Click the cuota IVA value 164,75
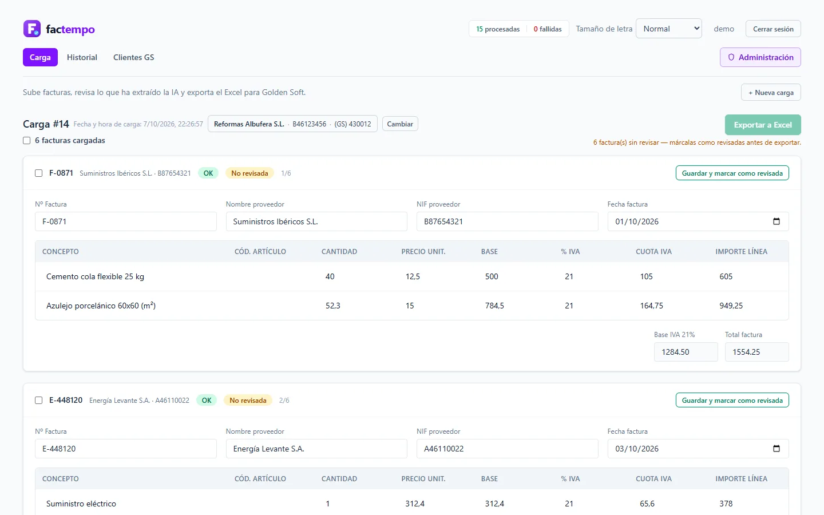The height and width of the screenshot is (515, 824). 652,306
